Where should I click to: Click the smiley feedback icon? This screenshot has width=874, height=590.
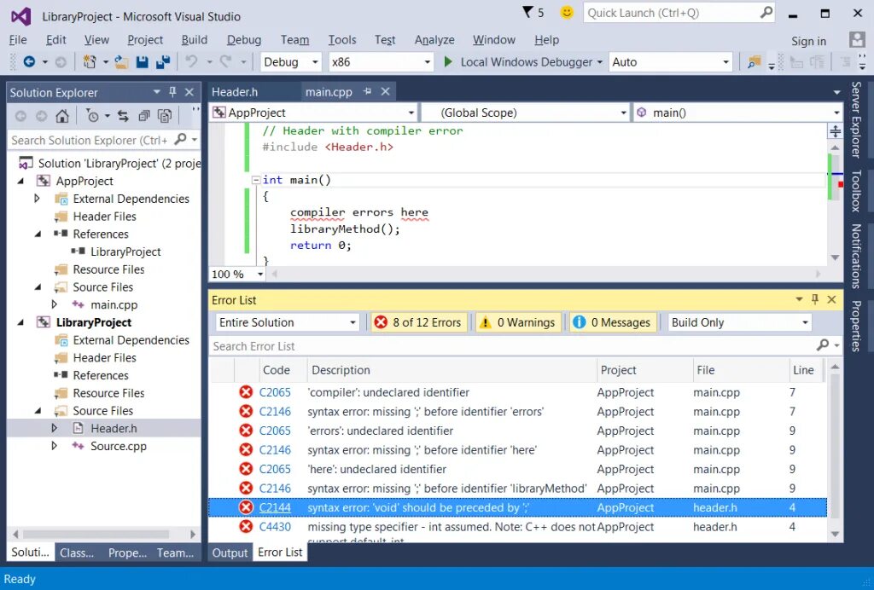(567, 12)
